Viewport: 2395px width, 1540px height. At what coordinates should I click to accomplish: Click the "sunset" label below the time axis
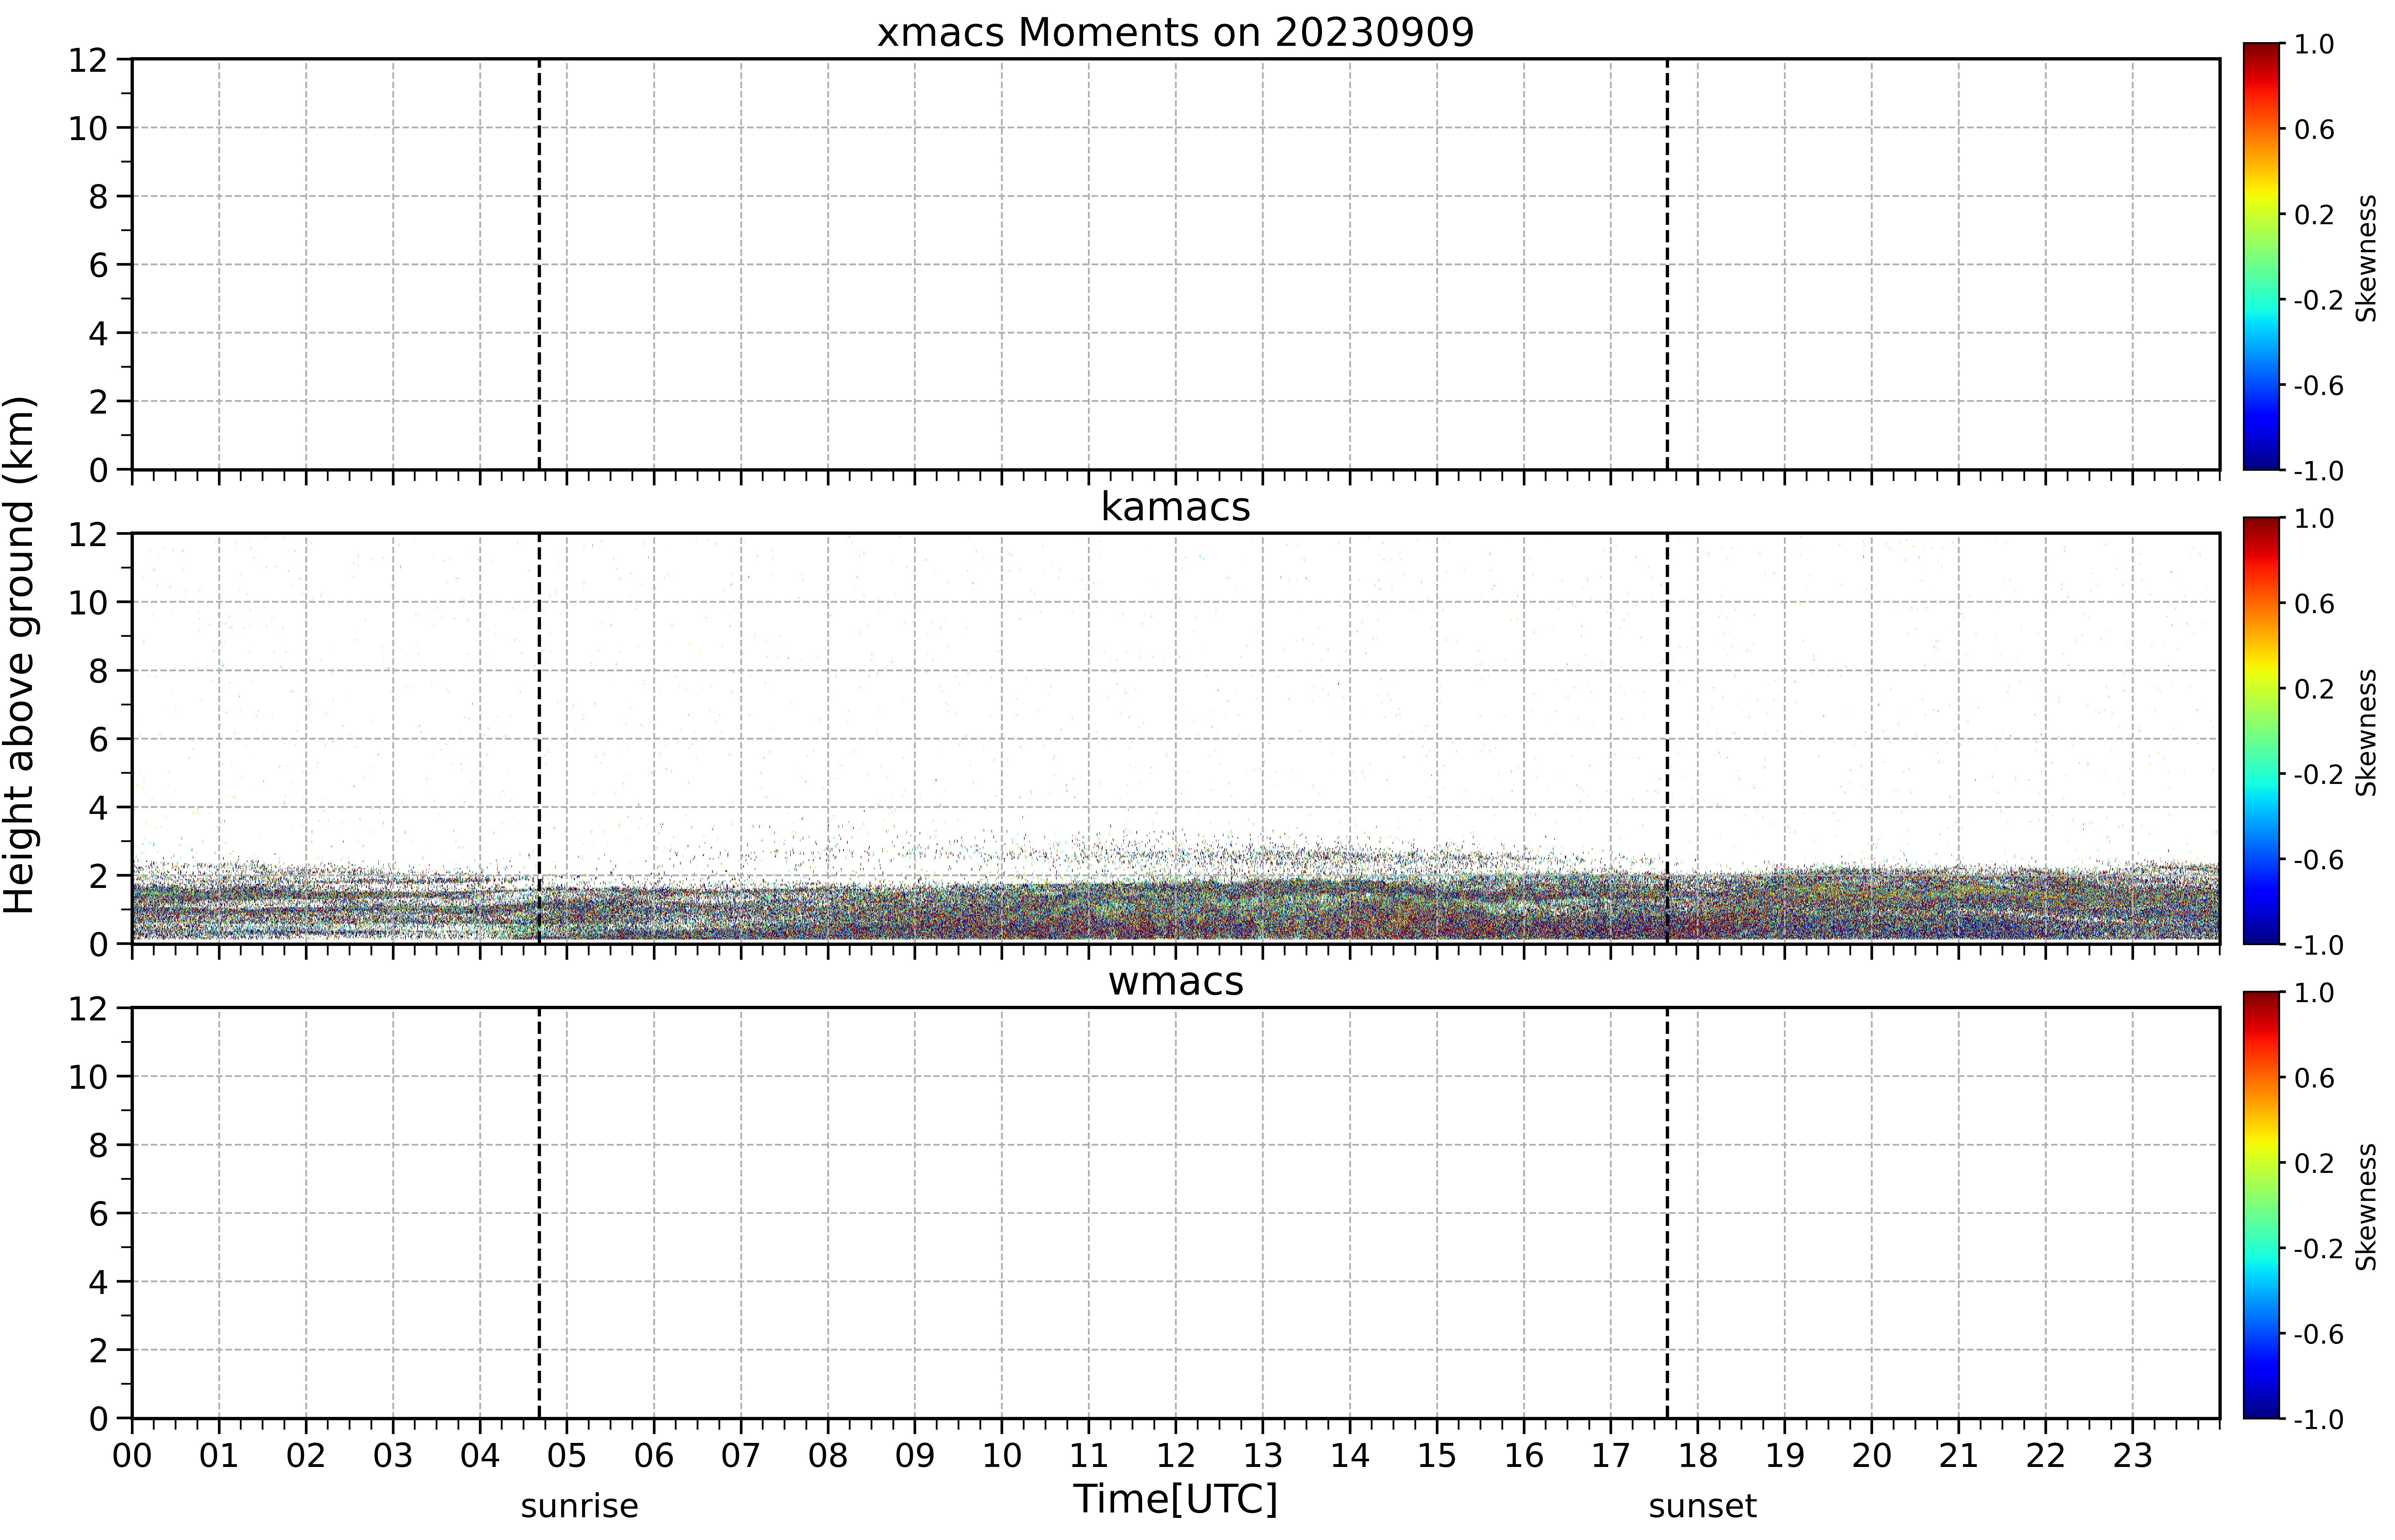click(1703, 1507)
